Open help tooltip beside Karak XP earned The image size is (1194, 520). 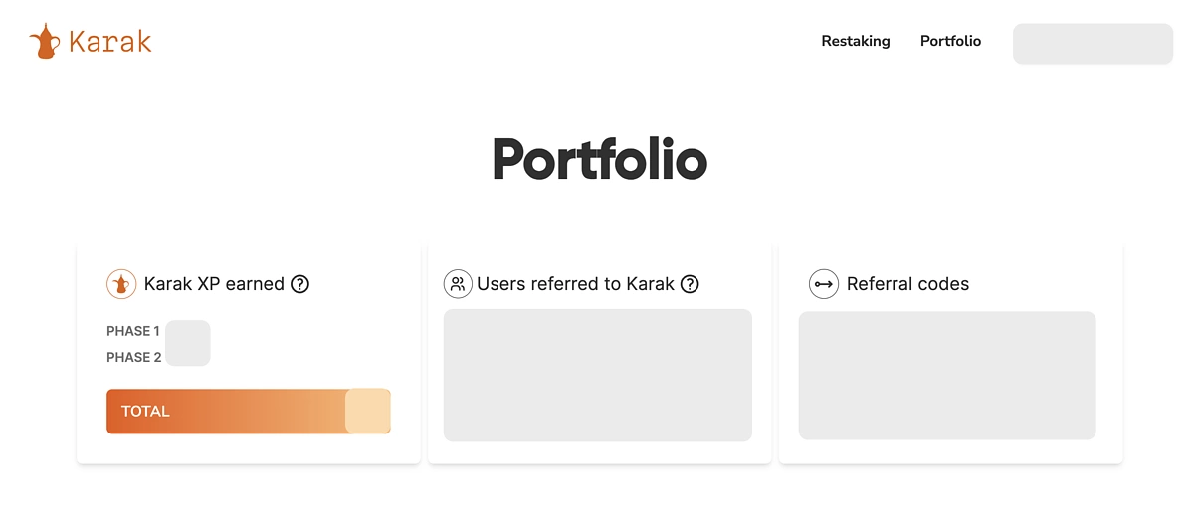pyautogui.click(x=299, y=284)
